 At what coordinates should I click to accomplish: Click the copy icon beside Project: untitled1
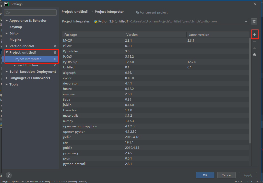pos(55,53)
